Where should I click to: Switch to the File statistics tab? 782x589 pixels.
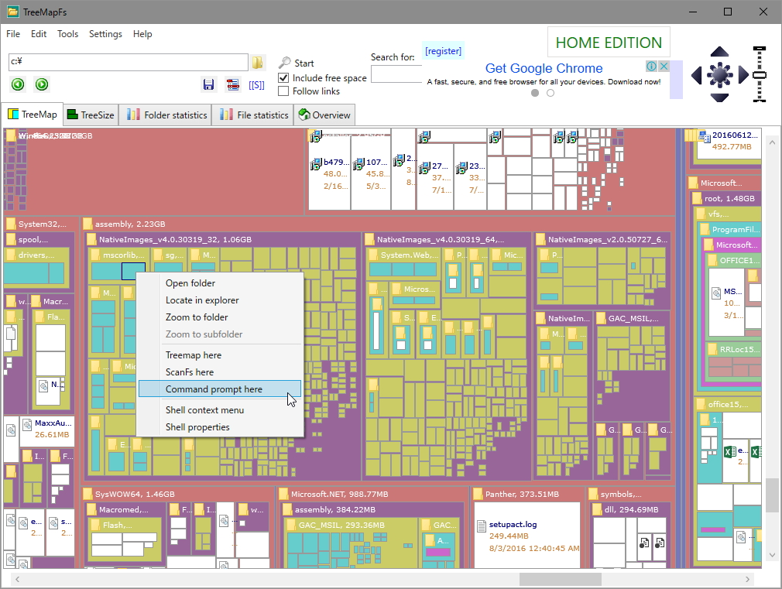pyautogui.click(x=255, y=115)
